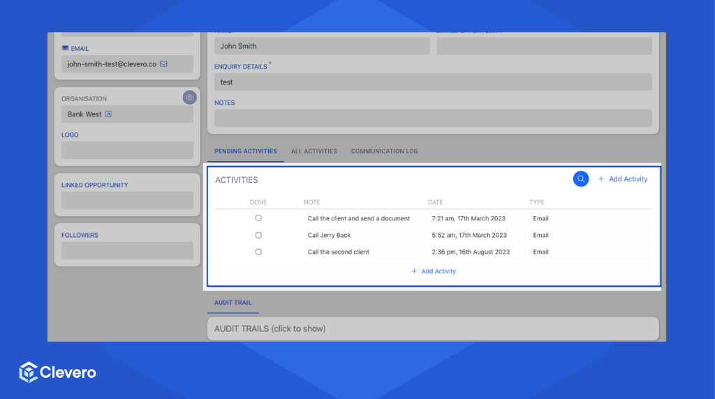Click the Linked Opportunity field in the sidebar

pos(127,200)
